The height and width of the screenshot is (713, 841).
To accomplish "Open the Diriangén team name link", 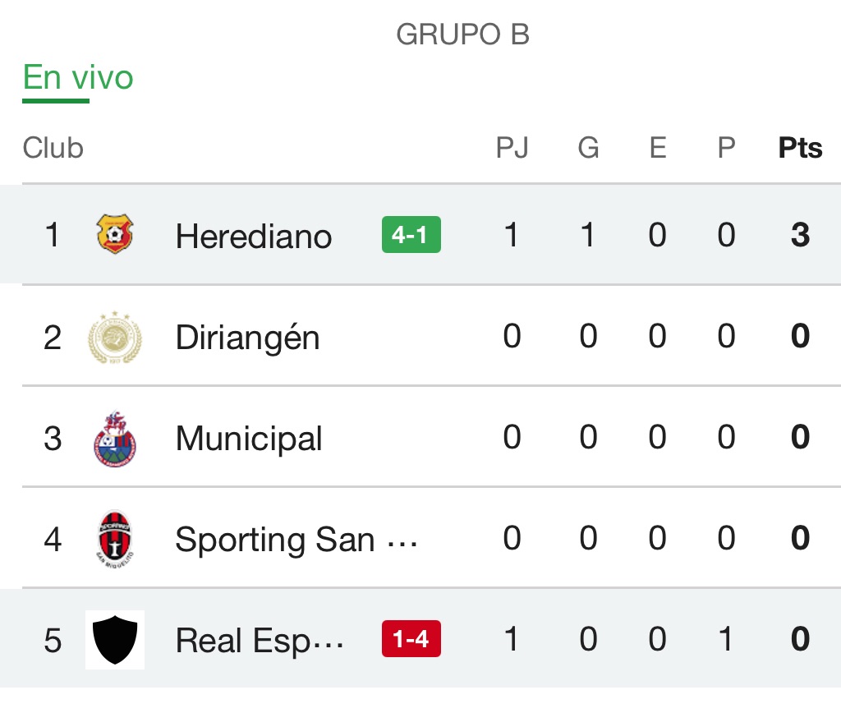I will (247, 338).
